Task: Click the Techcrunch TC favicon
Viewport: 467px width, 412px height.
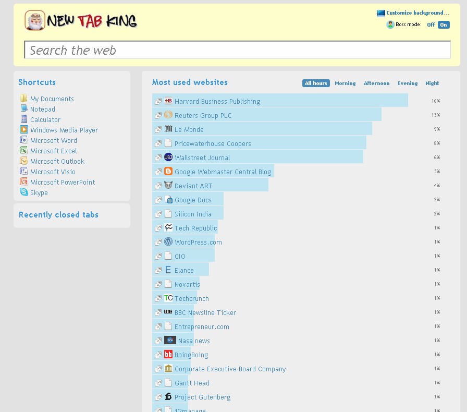Action: click(x=168, y=298)
